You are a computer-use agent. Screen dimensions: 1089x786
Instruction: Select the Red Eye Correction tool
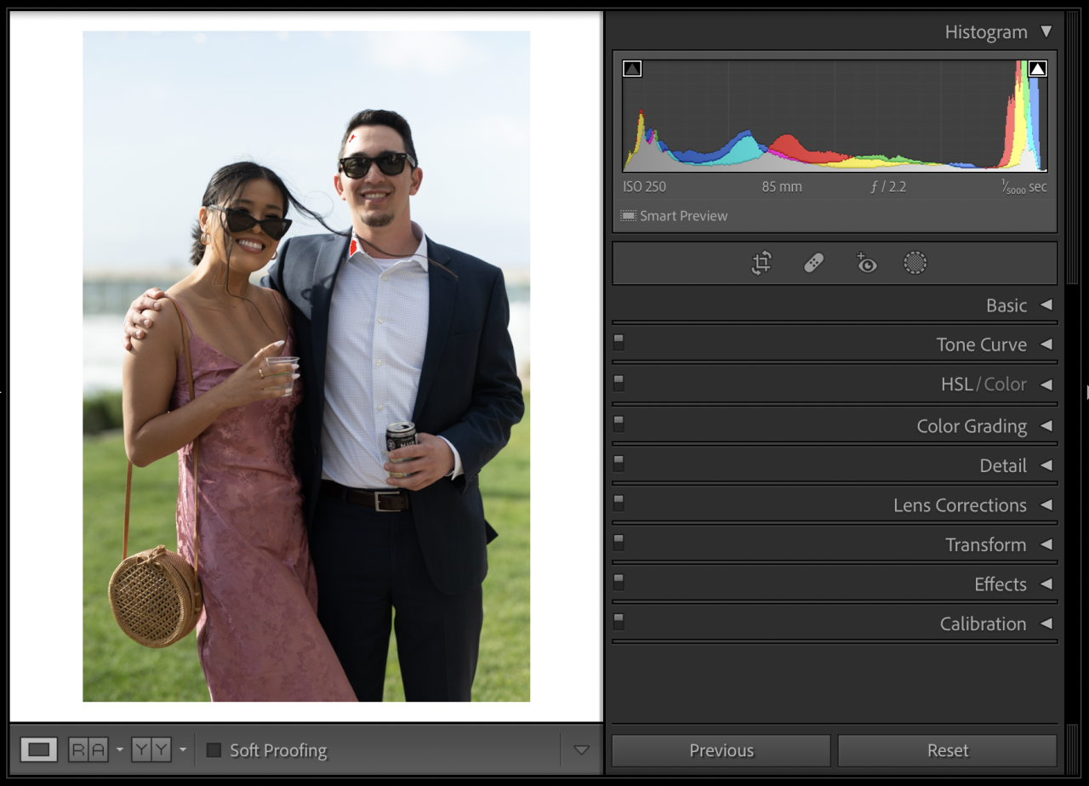coord(866,263)
